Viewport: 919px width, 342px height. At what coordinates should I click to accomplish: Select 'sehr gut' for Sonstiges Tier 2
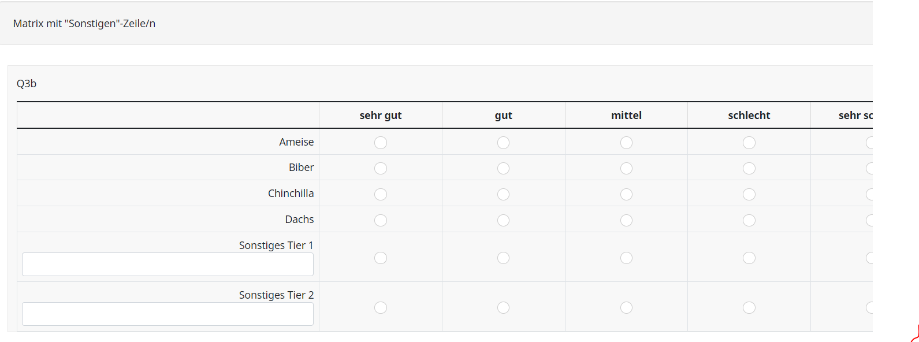click(381, 307)
